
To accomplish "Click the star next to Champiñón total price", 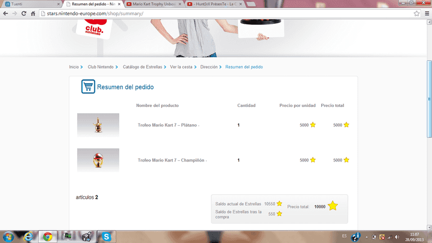I will (346, 160).
